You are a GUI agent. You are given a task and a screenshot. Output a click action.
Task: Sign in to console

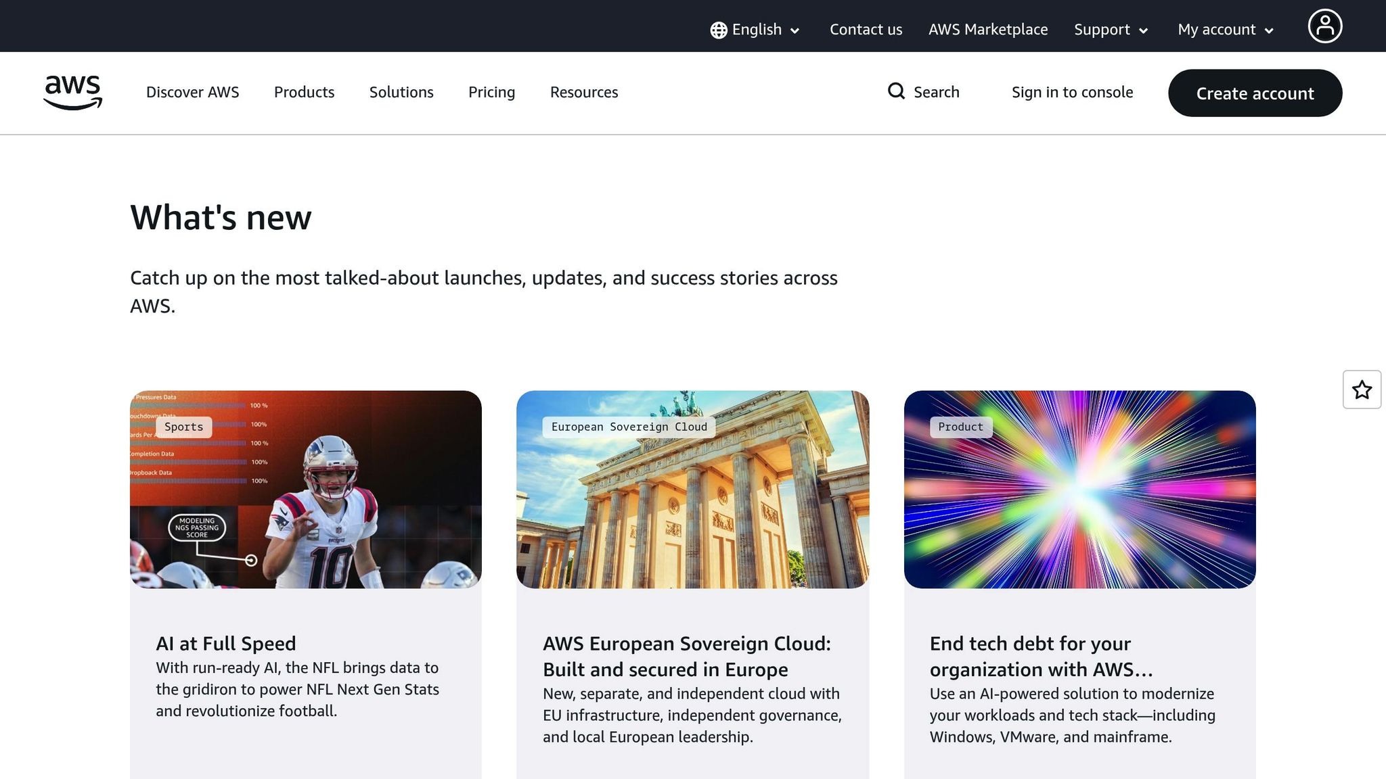[x=1072, y=92]
